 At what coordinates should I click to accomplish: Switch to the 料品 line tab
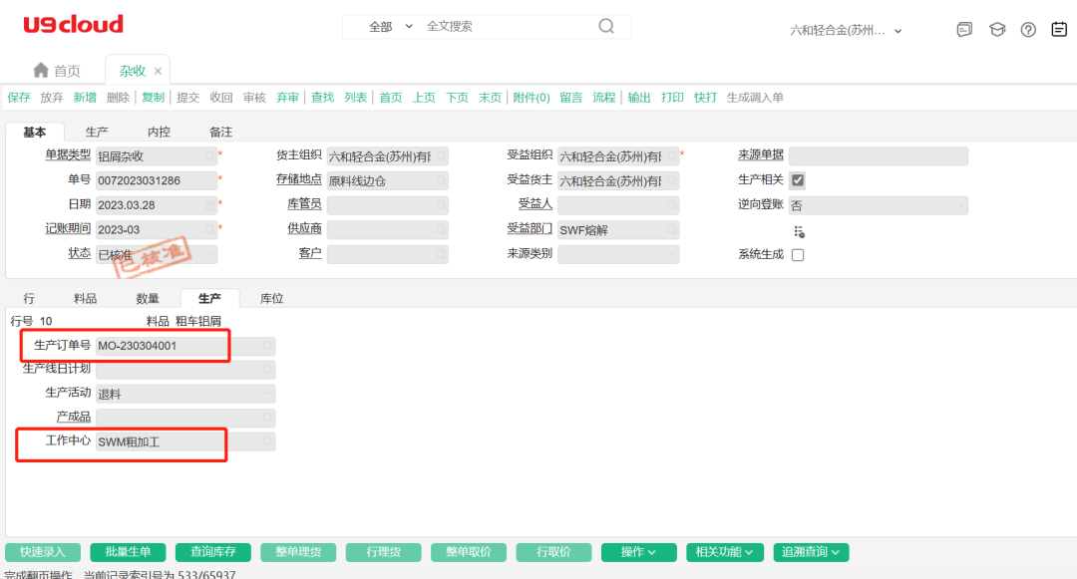tap(85, 298)
